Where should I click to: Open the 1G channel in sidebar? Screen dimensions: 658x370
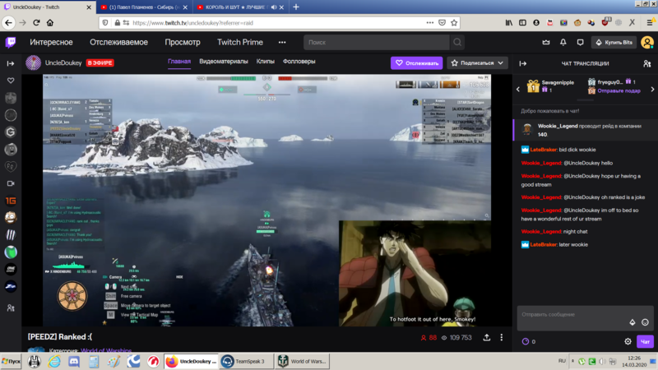[11, 201]
